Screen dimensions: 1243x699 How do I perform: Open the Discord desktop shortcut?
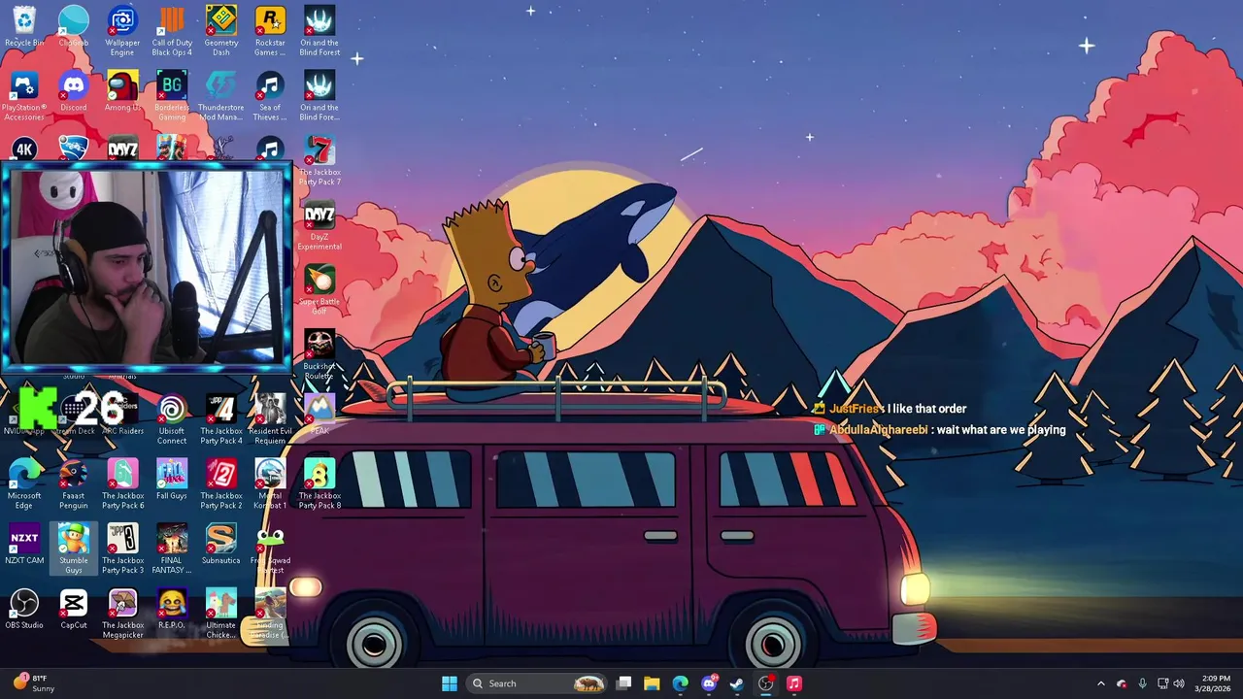click(x=74, y=92)
